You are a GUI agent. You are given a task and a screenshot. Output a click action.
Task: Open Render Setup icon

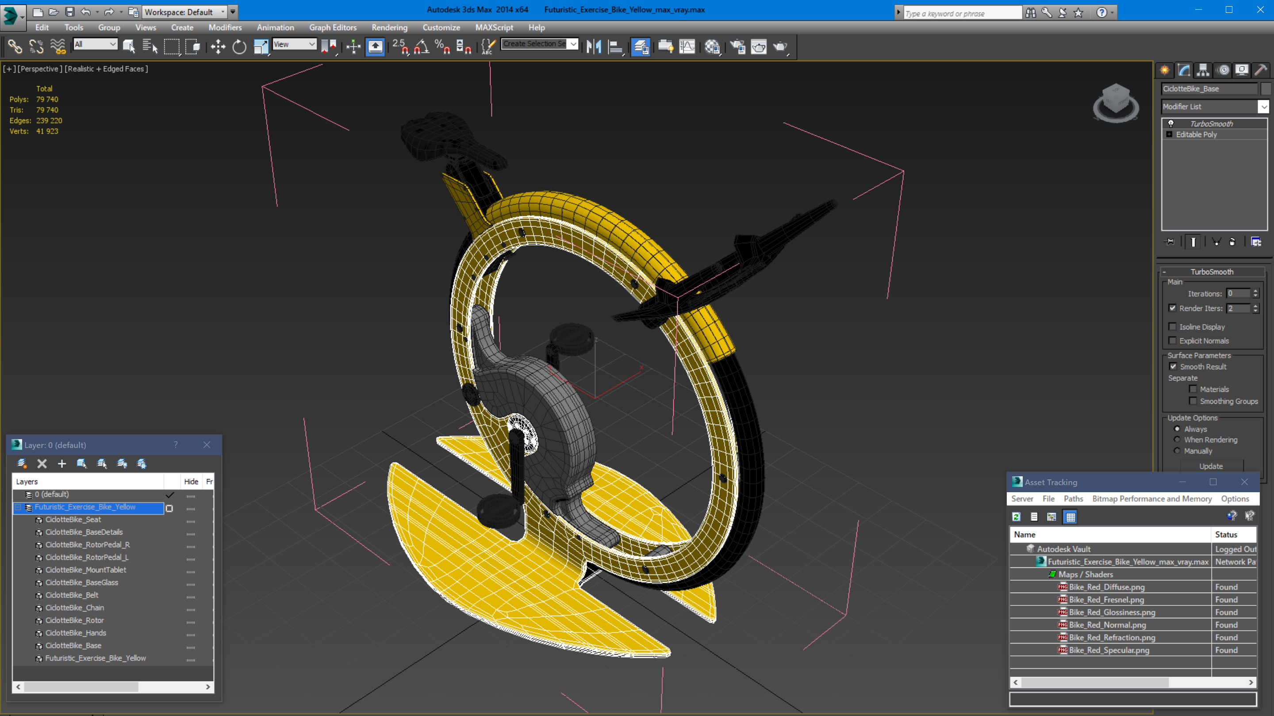(737, 46)
